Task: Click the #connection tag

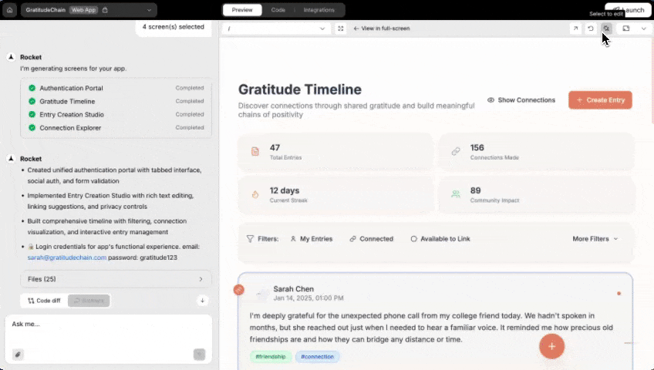Action: (x=318, y=357)
